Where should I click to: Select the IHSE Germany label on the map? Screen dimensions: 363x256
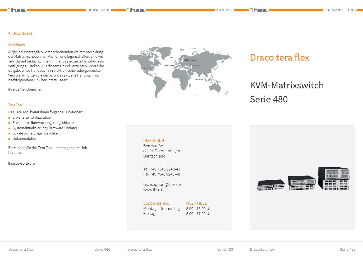point(190,60)
